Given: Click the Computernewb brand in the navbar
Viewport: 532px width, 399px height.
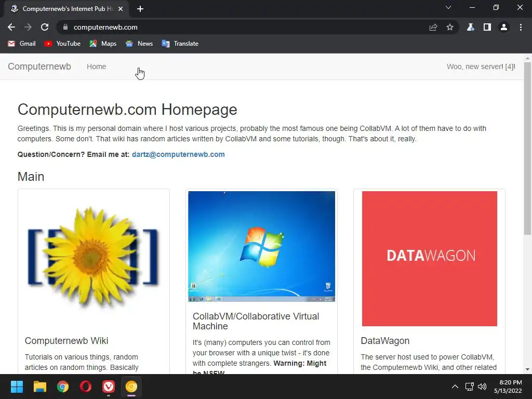Looking at the screenshot, I should pyautogui.click(x=39, y=66).
